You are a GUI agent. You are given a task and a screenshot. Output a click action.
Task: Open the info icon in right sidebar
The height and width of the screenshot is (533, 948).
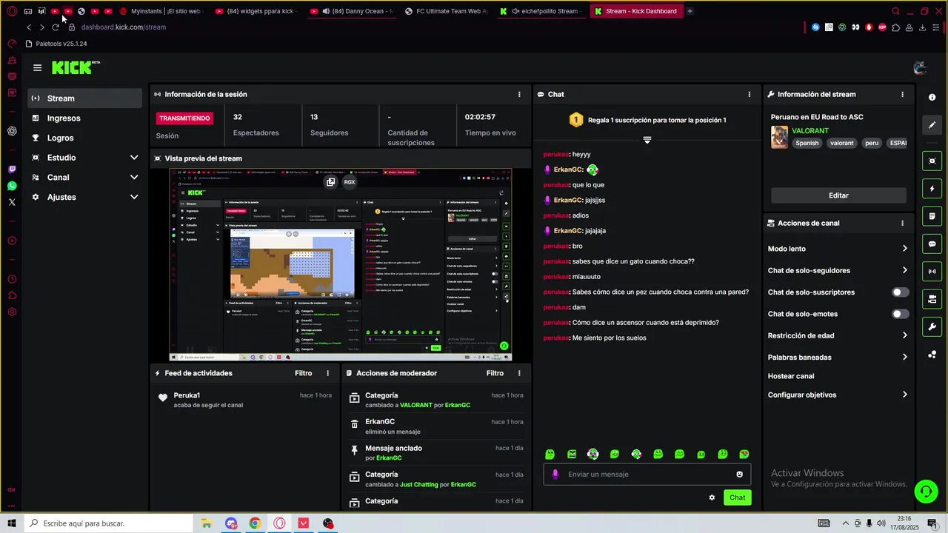pyautogui.click(x=932, y=98)
